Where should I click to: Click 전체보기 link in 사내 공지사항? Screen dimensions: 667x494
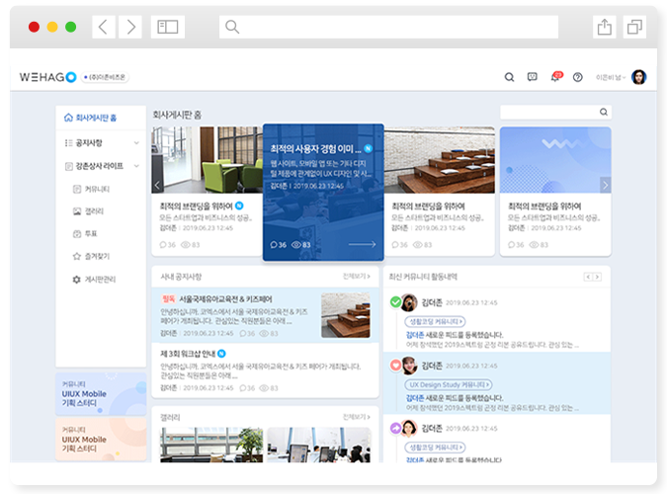pyautogui.click(x=357, y=277)
